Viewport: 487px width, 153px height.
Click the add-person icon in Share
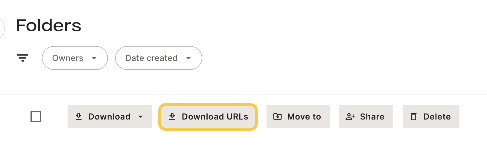tap(350, 117)
